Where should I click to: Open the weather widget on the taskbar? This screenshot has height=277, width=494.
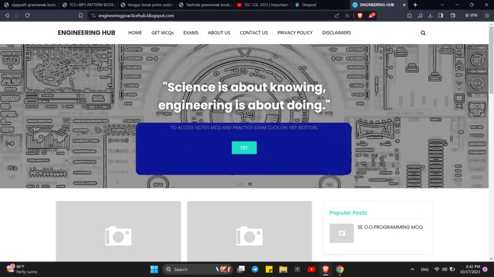[22, 269]
